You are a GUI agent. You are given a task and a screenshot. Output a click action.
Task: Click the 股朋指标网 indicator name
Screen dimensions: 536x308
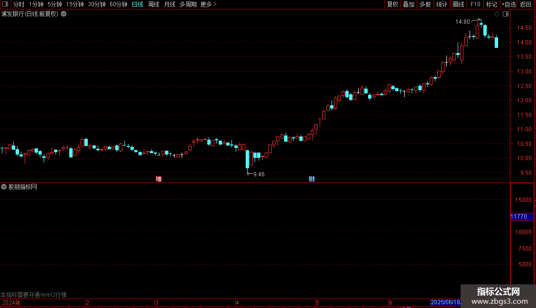click(x=23, y=187)
